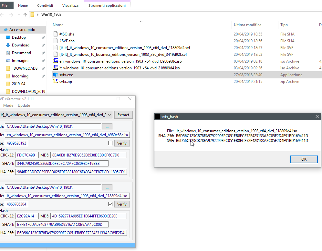Click the MD5 field starting 8BA0E81B
Image resolution: width=322 pixels, height=251 pixels.
pyautogui.click(x=88, y=155)
